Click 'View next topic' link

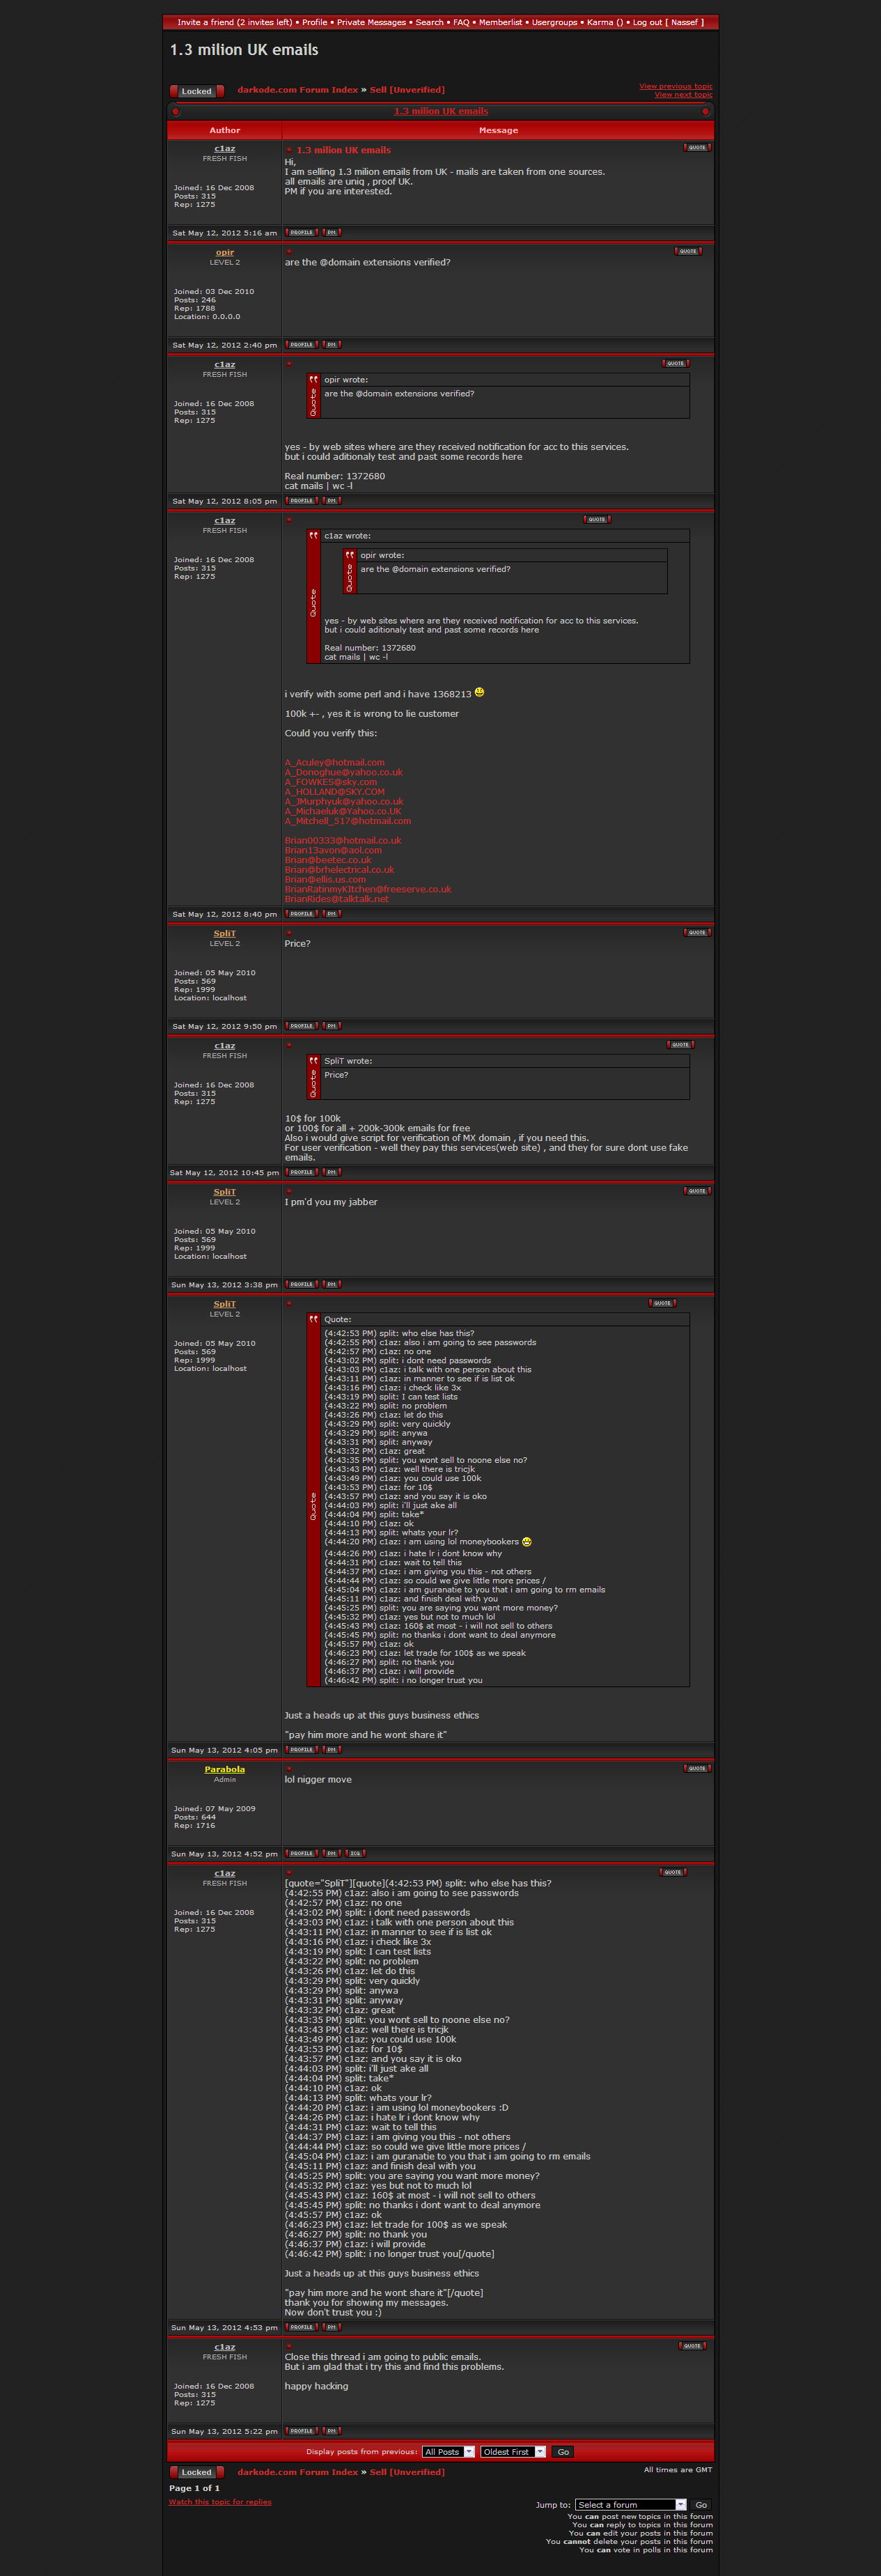[683, 95]
